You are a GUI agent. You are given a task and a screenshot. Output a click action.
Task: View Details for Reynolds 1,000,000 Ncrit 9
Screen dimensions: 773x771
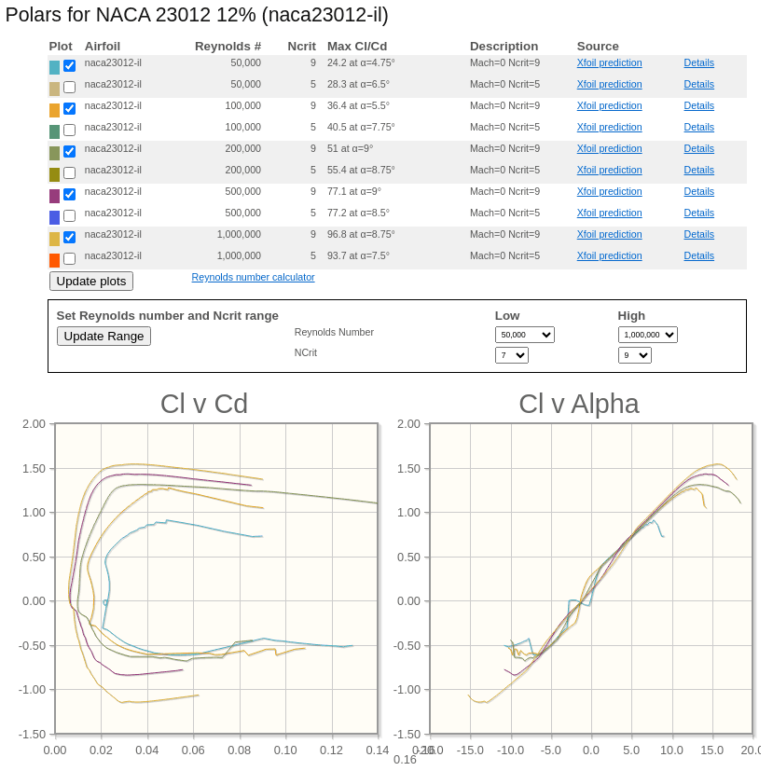698,234
